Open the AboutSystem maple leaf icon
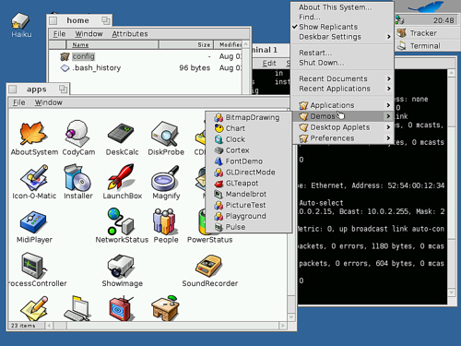461x346 pixels. [33, 133]
